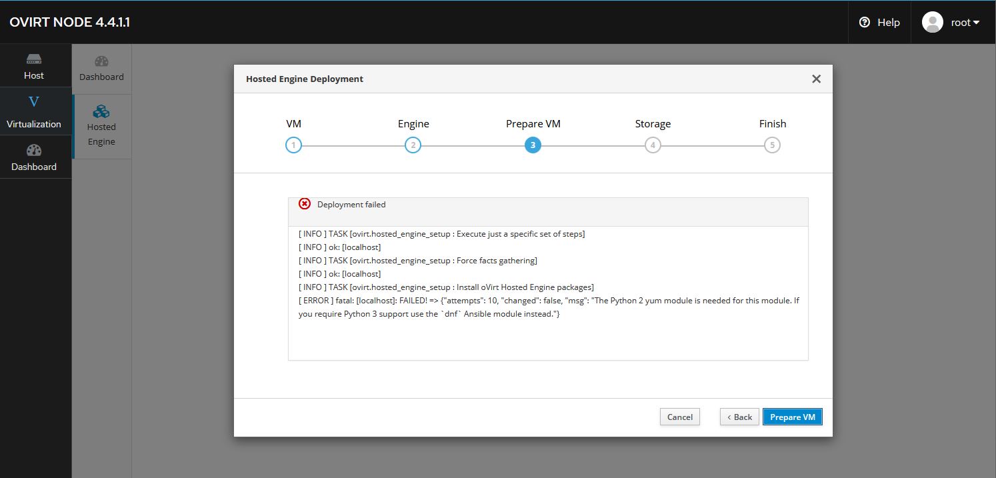Open the Virtualization section icon
Viewport: 996px width, 478px height.
[x=34, y=102]
